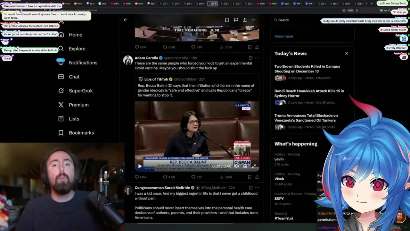
Task: Reply to Adam Carolla's post (694 replies)
Action: [140, 177]
